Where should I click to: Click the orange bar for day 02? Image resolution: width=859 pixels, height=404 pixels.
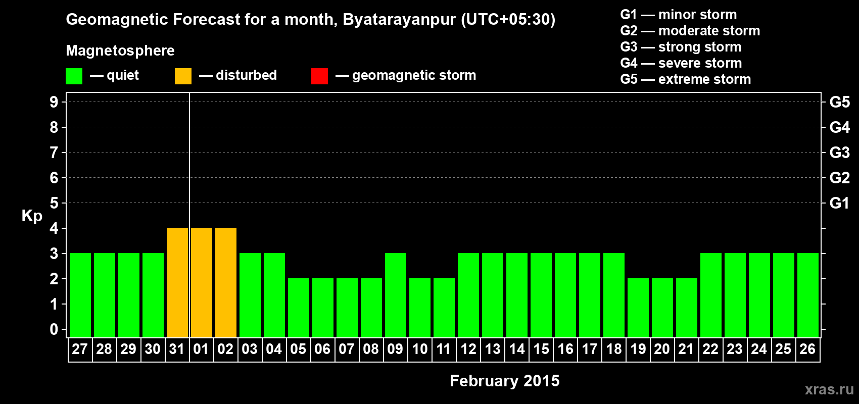pyautogui.click(x=226, y=282)
